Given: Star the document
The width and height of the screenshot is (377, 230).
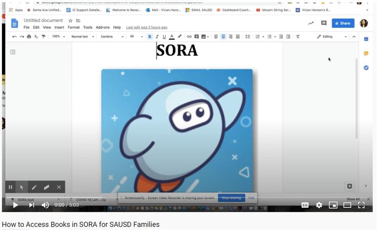Looking at the screenshot, I should coord(71,21).
